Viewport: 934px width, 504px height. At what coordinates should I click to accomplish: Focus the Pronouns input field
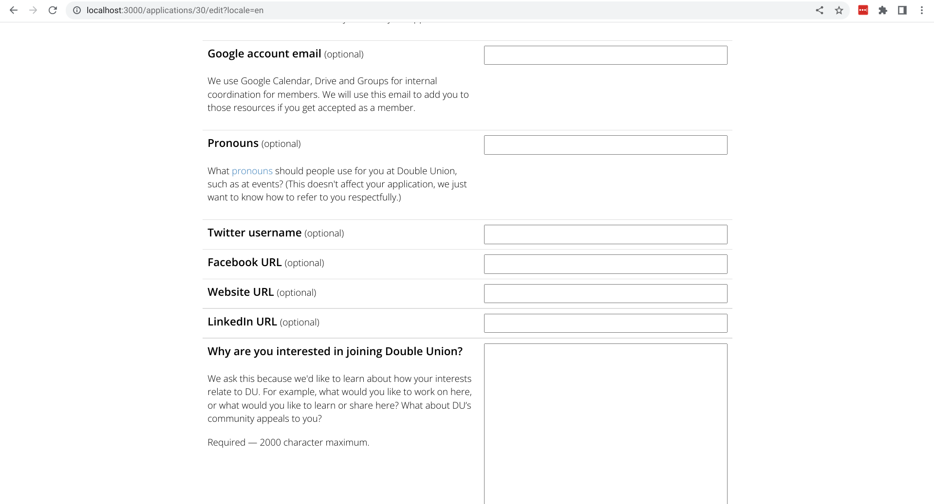click(x=605, y=145)
